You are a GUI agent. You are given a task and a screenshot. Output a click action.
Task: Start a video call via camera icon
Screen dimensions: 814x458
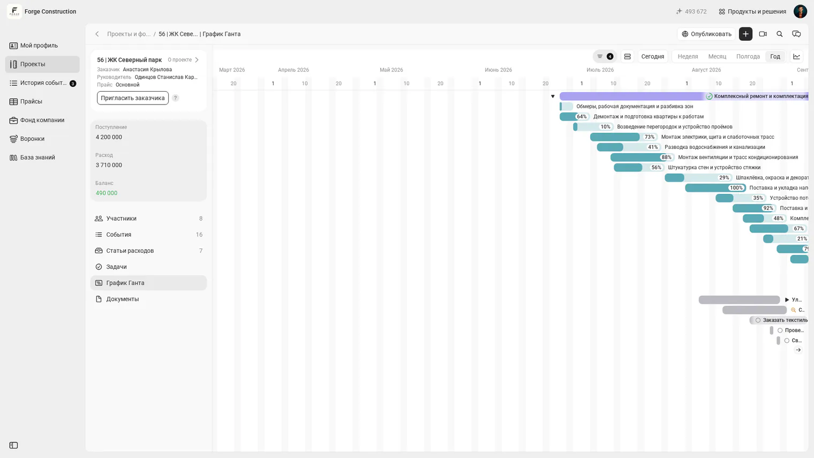(763, 34)
